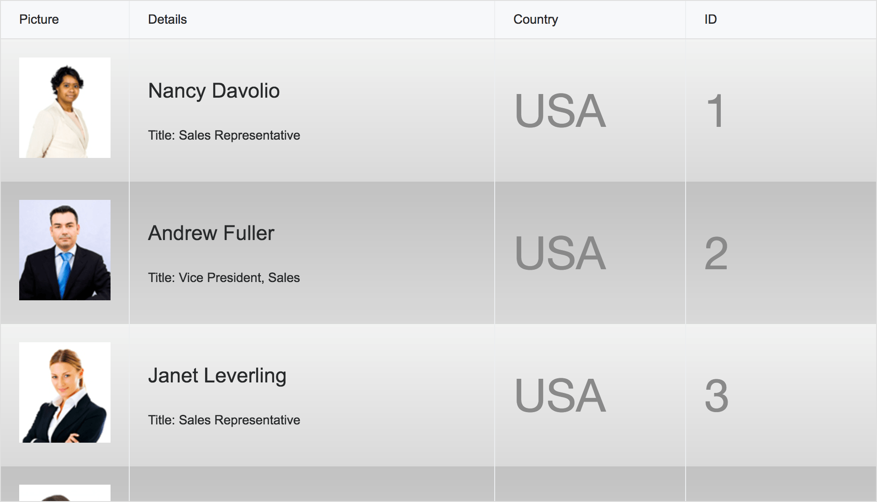Select the name Andrew Fuller
Image resolution: width=877 pixels, height=502 pixels.
[211, 233]
